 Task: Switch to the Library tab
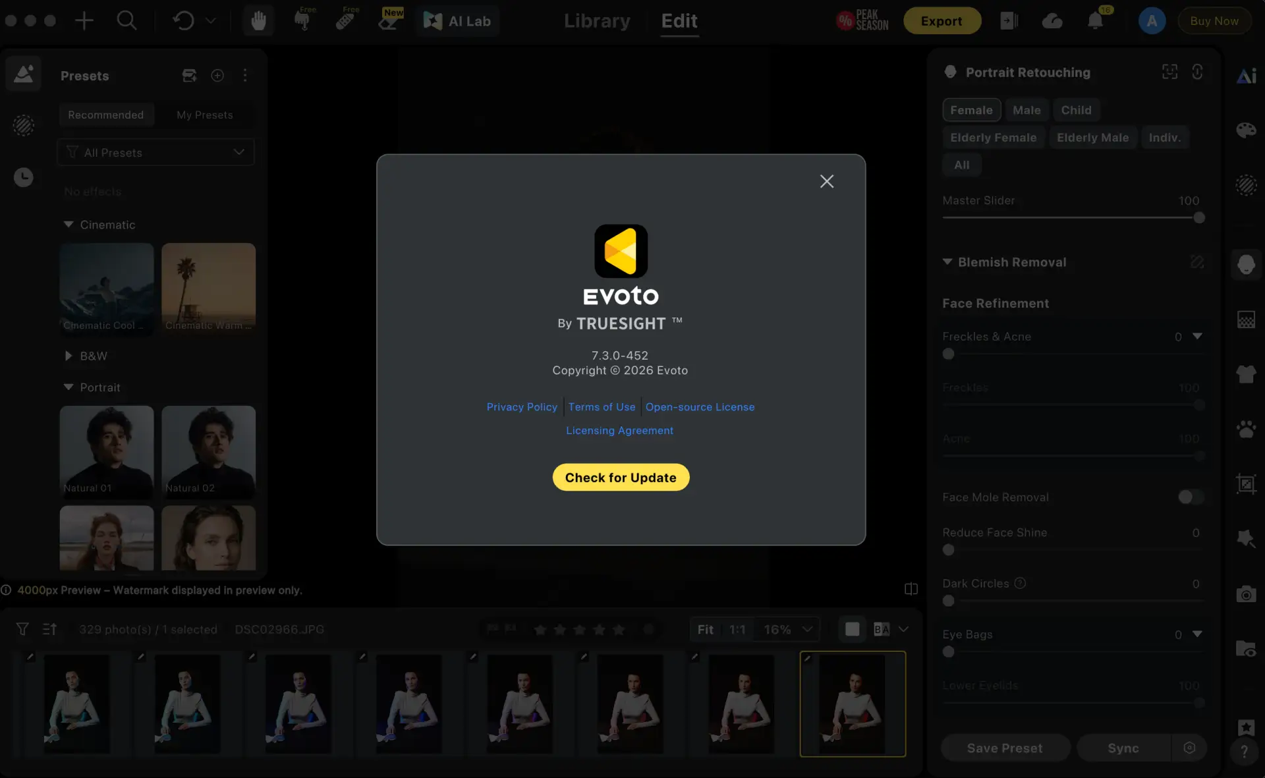pos(597,21)
